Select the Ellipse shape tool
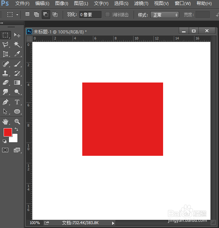 pos(17,112)
